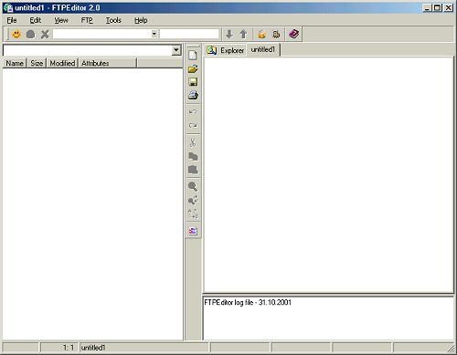
Task: Click the printer icon
Action: [x=193, y=95]
